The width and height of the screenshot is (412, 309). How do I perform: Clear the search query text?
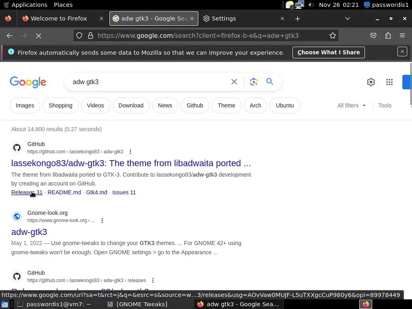pyautogui.click(x=234, y=82)
